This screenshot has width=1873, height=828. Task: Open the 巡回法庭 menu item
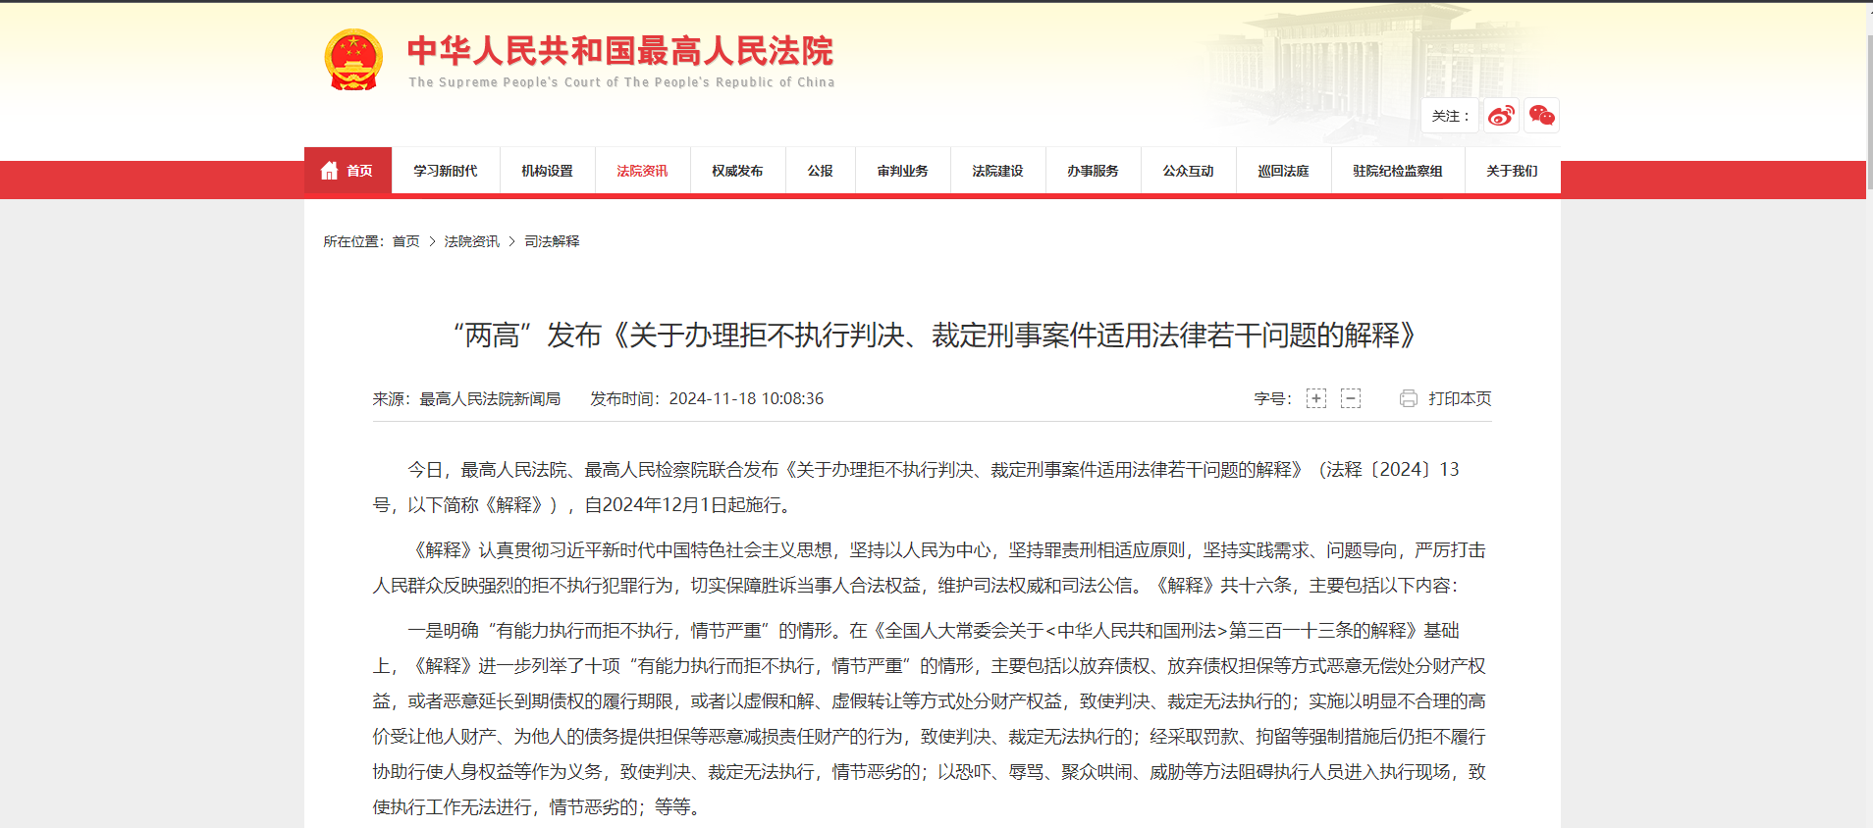(1284, 171)
